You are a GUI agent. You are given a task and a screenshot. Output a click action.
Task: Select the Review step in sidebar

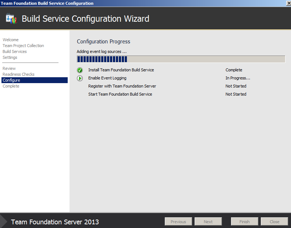(9, 68)
